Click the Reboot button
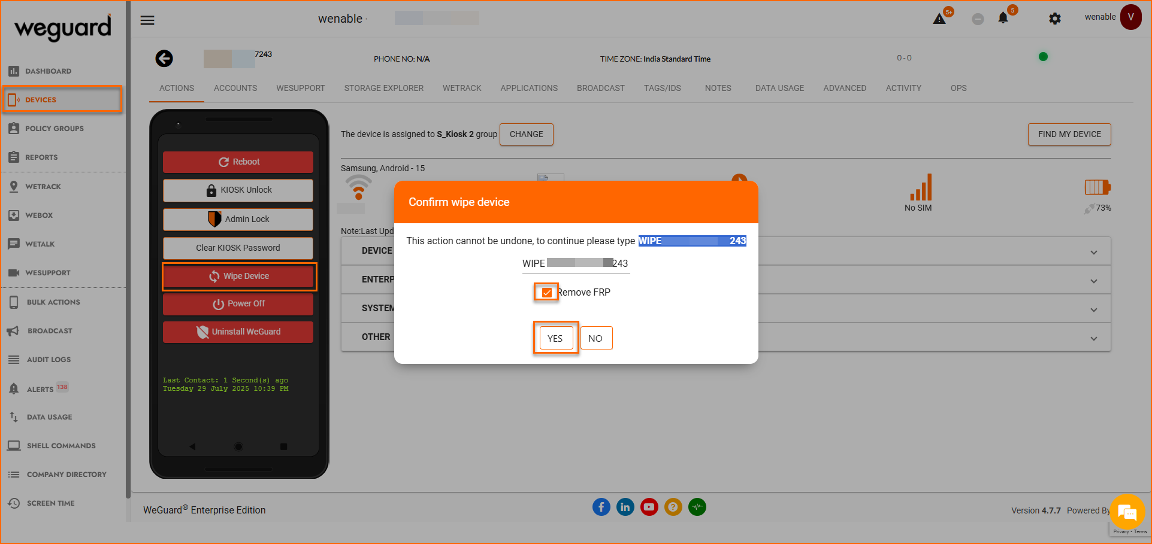 [x=238, y=162]
